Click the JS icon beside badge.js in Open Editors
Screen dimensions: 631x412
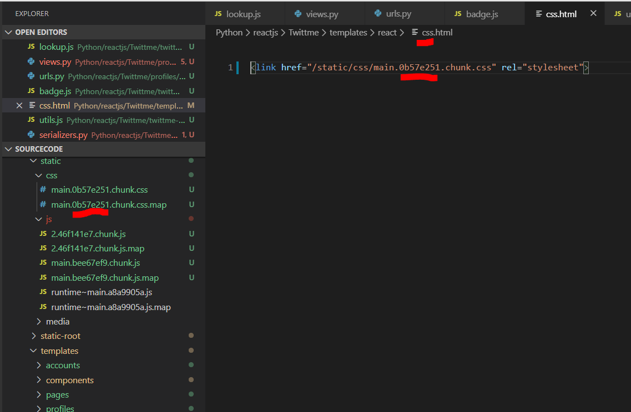(x=31, y=91)
